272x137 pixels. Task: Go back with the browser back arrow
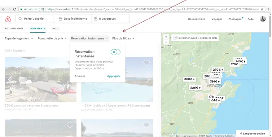coord(4,9)
